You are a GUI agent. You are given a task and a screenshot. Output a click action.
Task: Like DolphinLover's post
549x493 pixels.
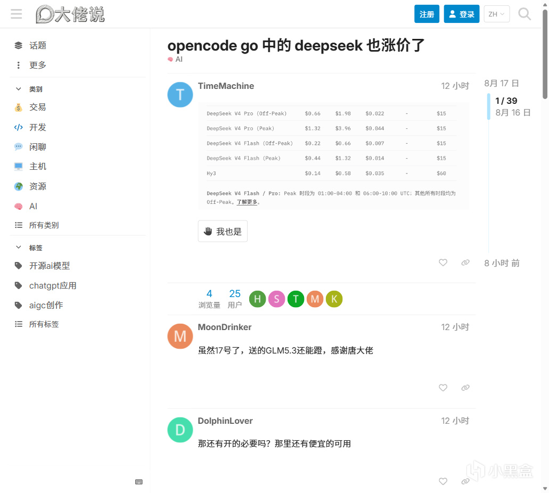(443, 481)
